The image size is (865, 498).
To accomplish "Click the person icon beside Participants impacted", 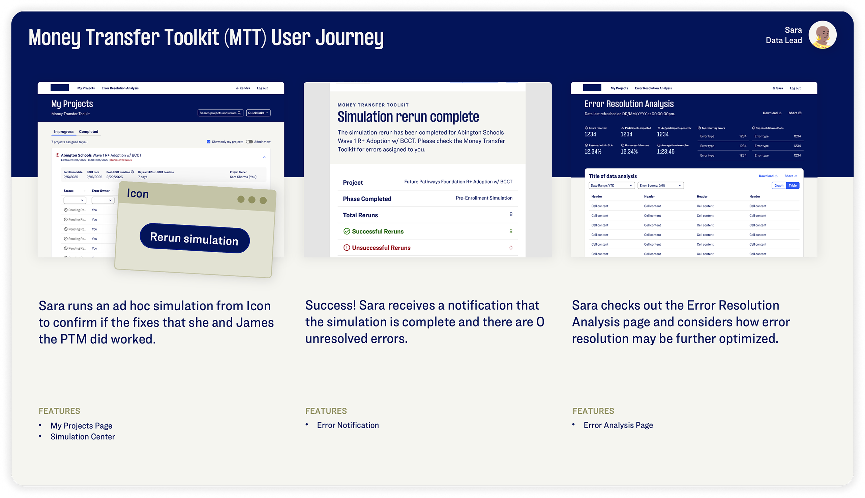I will (622, 128).
